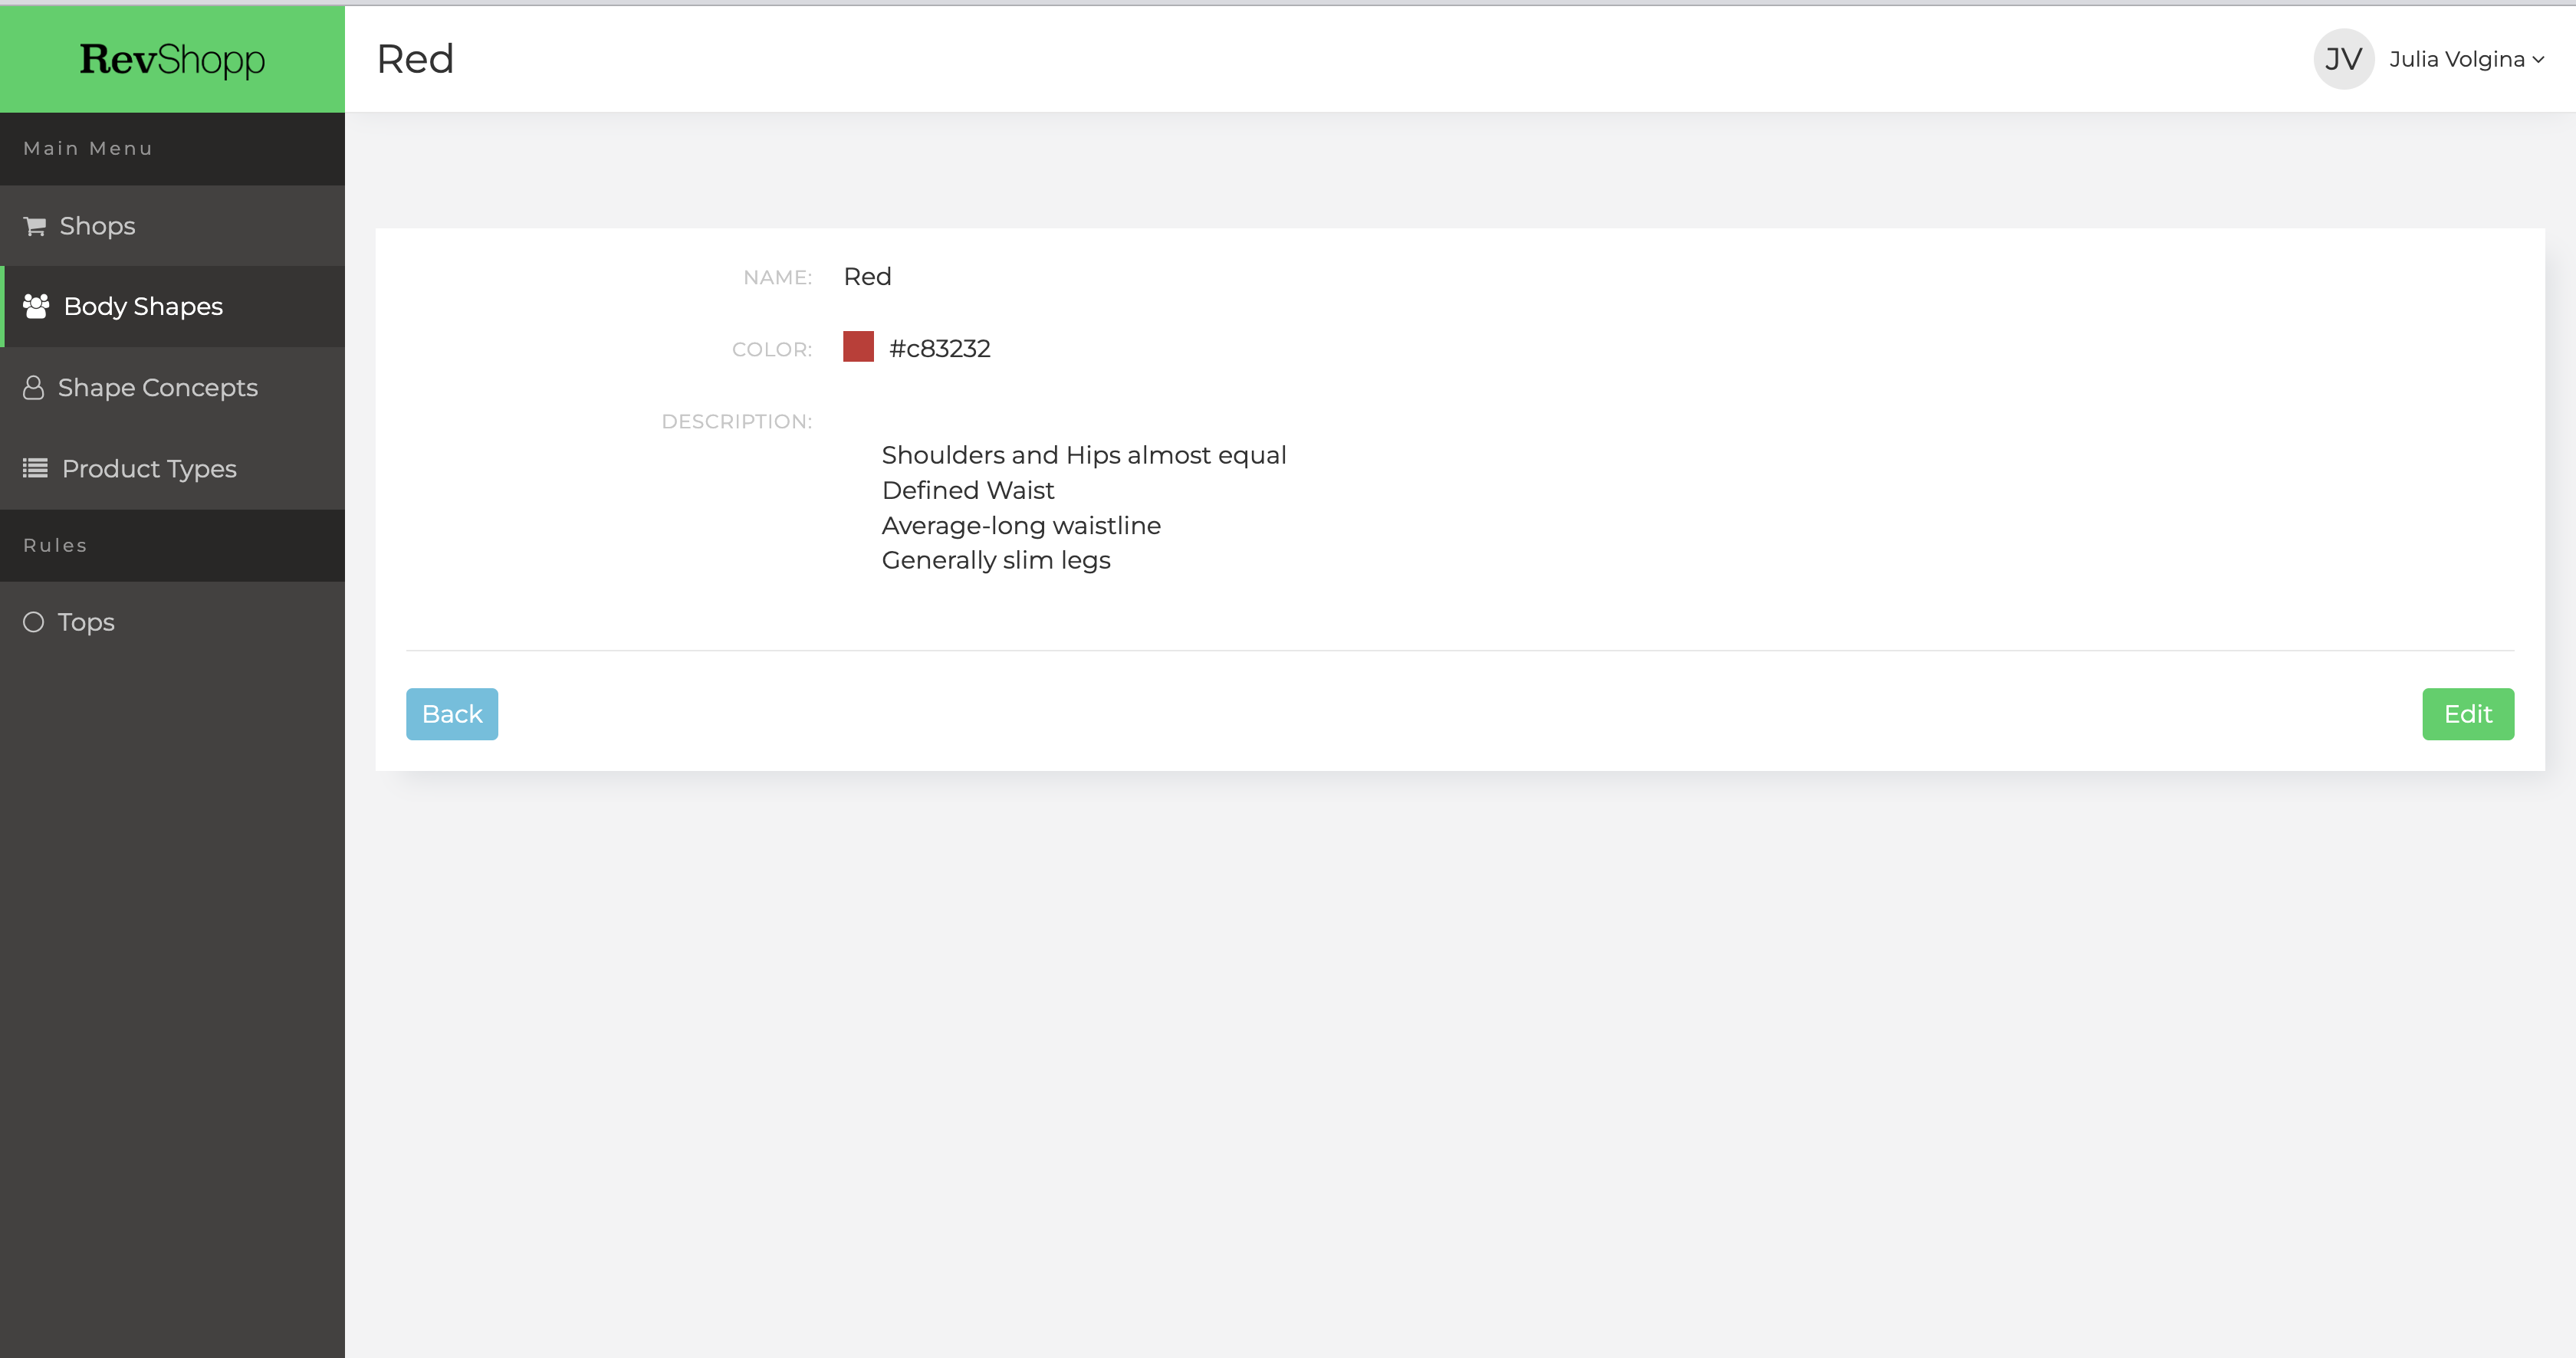This screenshot has height=1358, width=2576.
Task: Click the DESCRIPTION: label
Action: [737, 422]
